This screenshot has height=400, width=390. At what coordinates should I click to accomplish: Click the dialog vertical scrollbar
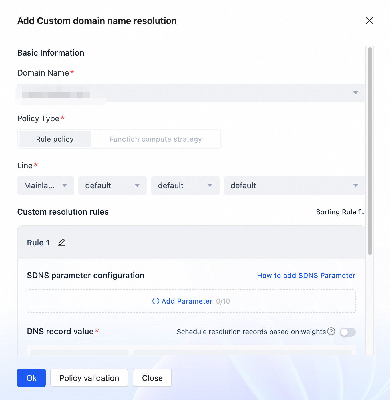pyautogui.click(x=370, y=151)
